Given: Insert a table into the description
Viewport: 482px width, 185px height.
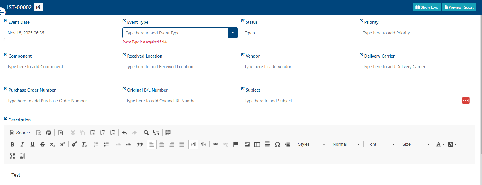Looking at the screenshot, I should click(x=257, y=144).
